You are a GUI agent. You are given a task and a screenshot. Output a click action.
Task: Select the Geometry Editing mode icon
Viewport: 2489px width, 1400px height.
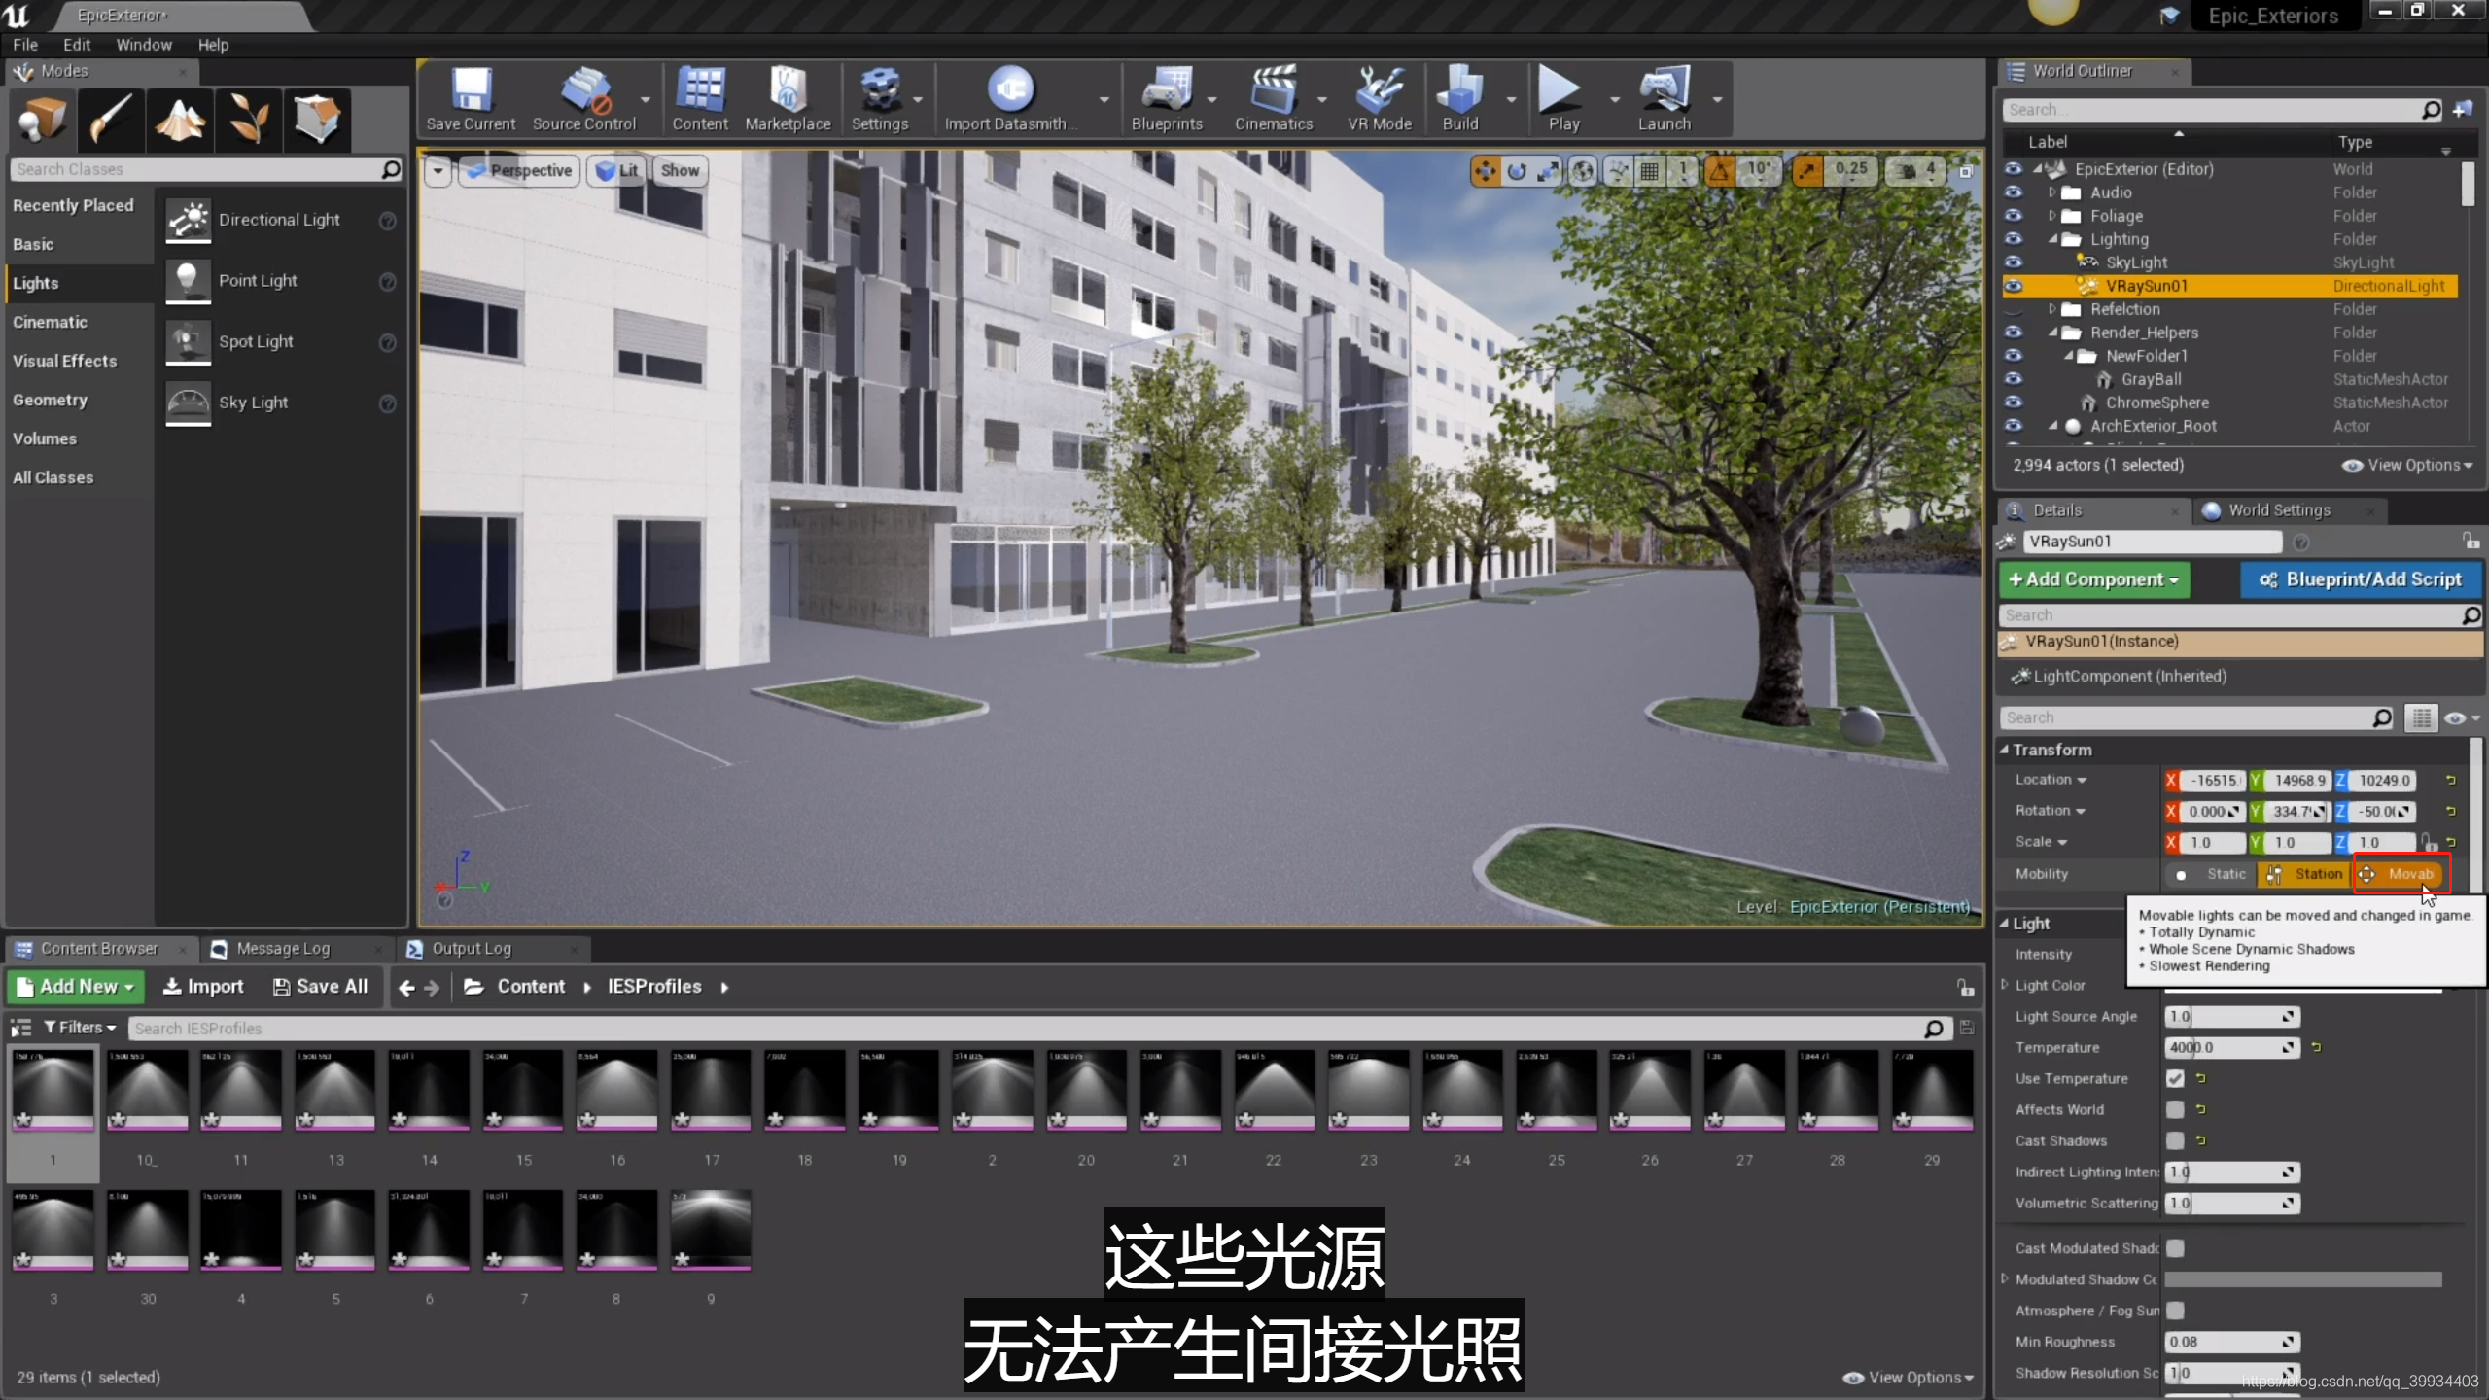pyautogui.click(x=317, y=120)
